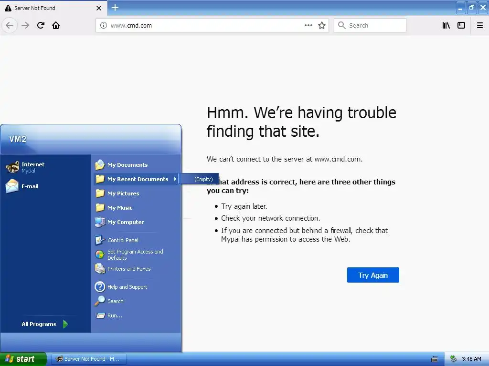This screenshot has width=489, height=366.
Task: Open My Computer from Start menu
Action: point(136,222)
